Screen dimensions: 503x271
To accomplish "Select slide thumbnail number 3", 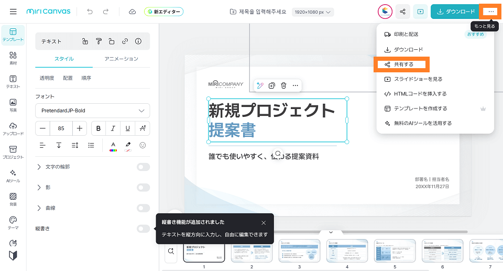I will pyautogui.click(x=299, y=251).
